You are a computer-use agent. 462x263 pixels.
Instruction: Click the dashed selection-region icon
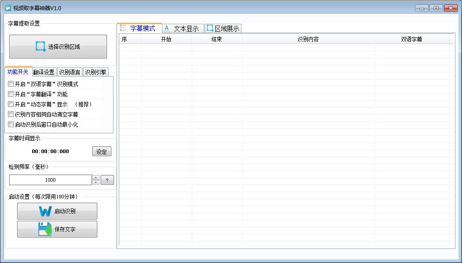pos(40,47)
